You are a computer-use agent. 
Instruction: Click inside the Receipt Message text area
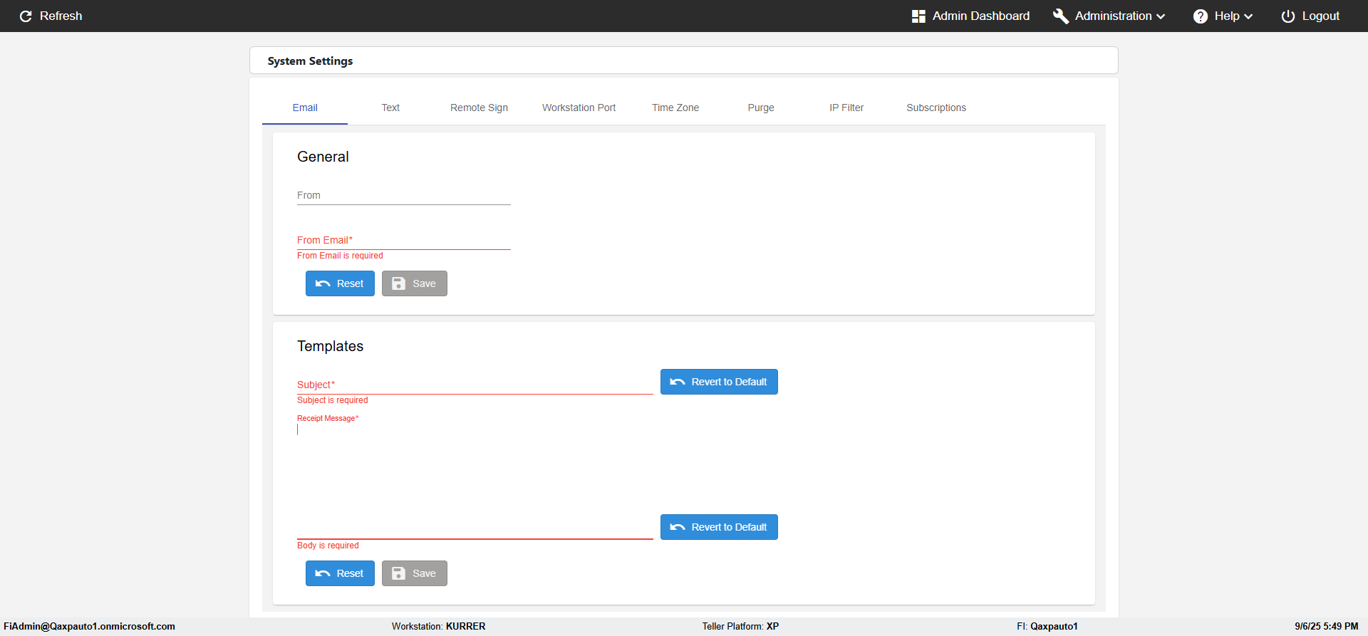tap(475, 481)
